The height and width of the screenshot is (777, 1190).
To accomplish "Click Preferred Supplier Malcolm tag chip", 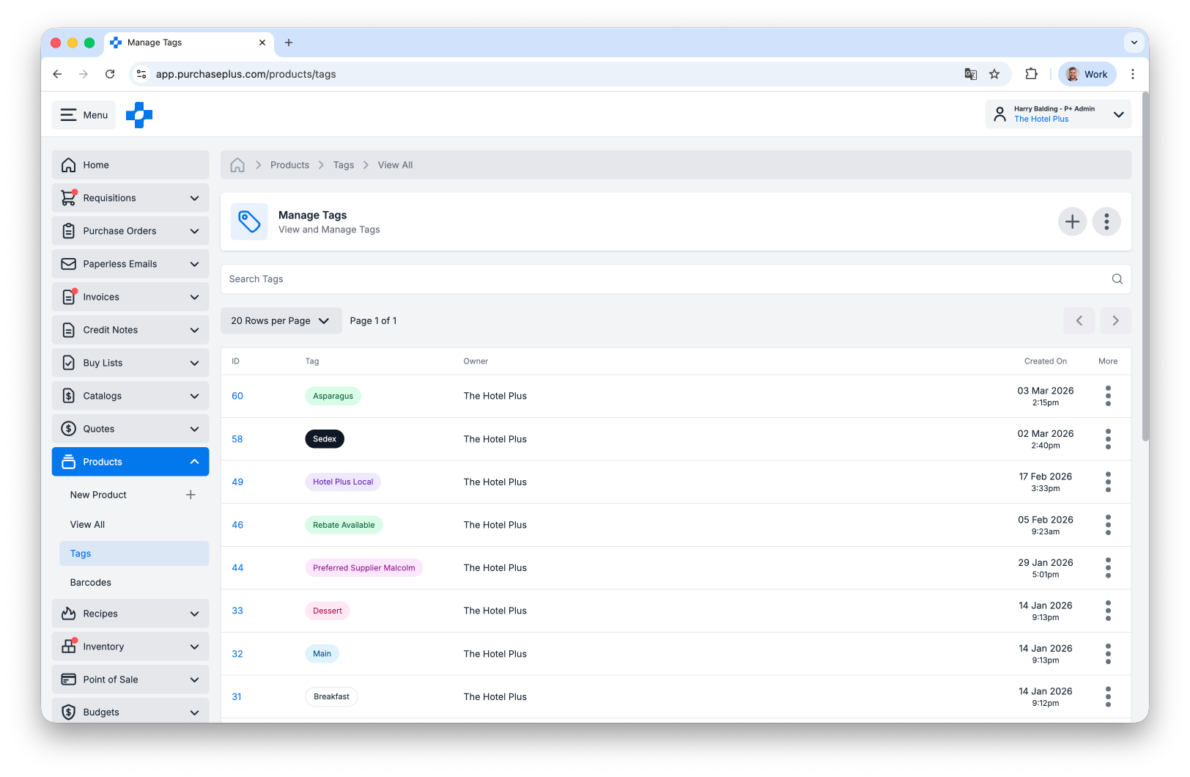I will [x=364, y=567].
